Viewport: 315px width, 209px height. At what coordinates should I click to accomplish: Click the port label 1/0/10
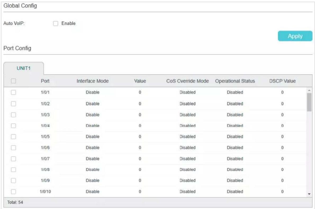click(45, 192)
